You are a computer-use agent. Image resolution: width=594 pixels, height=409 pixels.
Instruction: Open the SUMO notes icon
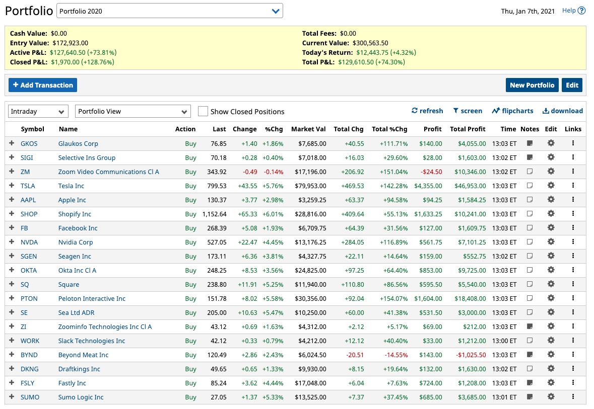[530, 397]
